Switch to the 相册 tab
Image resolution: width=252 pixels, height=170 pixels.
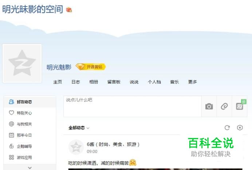(94, 82)
